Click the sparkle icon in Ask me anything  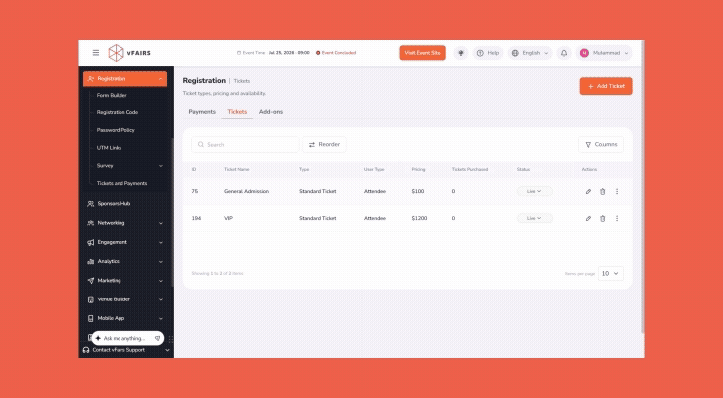pyautogui.click(x=98, y=338)
